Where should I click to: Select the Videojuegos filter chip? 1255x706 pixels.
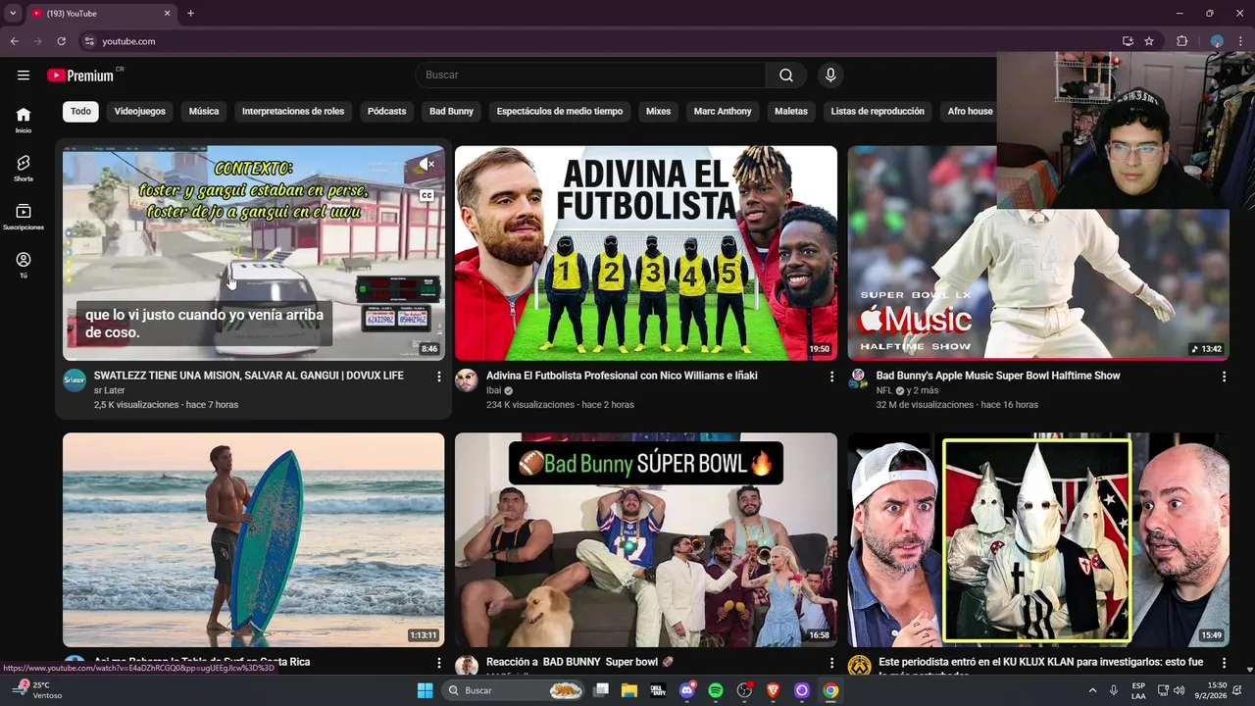tap(139, 111)
